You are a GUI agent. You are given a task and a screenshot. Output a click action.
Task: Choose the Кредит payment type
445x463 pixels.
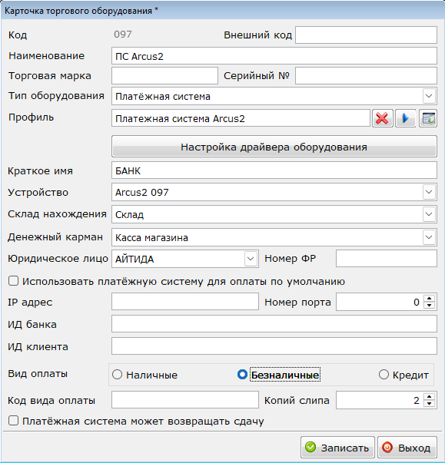[x=384, y=375]
